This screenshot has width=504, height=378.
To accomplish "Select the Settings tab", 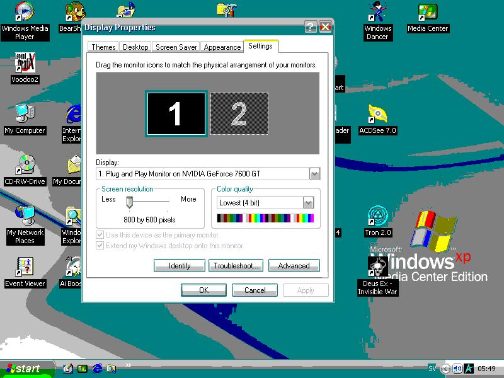I will tap(261, 46).
